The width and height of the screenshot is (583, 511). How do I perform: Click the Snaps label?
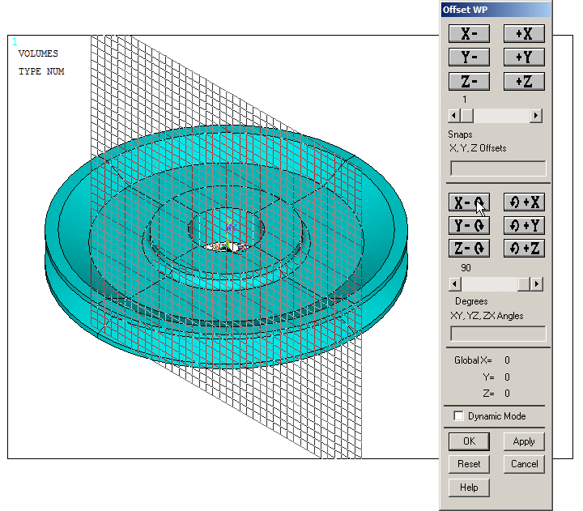(x=460, y=134)
